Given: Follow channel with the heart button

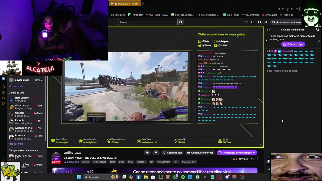Looking at the screenshot, I should pos(147,153).
